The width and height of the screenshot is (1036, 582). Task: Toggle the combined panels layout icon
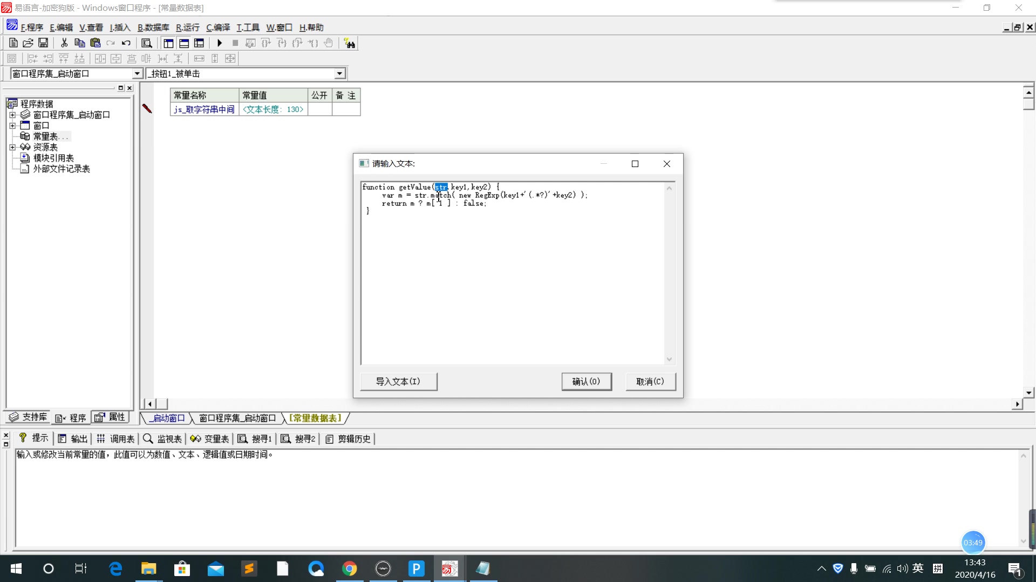point(199,43)
